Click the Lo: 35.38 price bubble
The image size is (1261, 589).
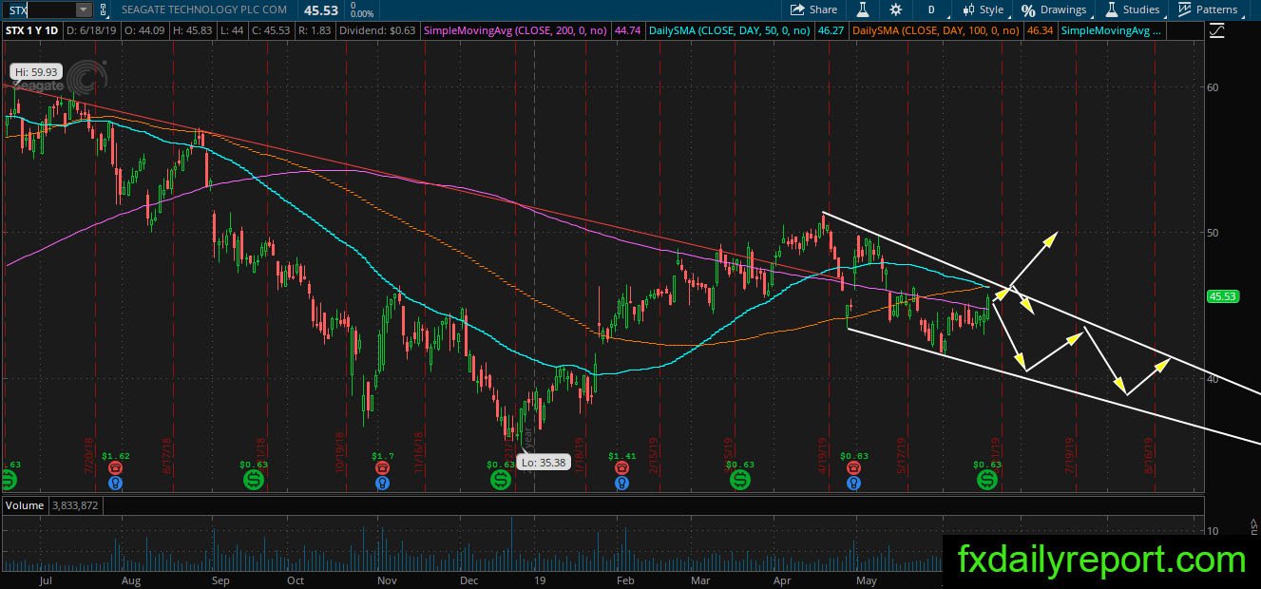pyautogui.click(x=543, y=463)
